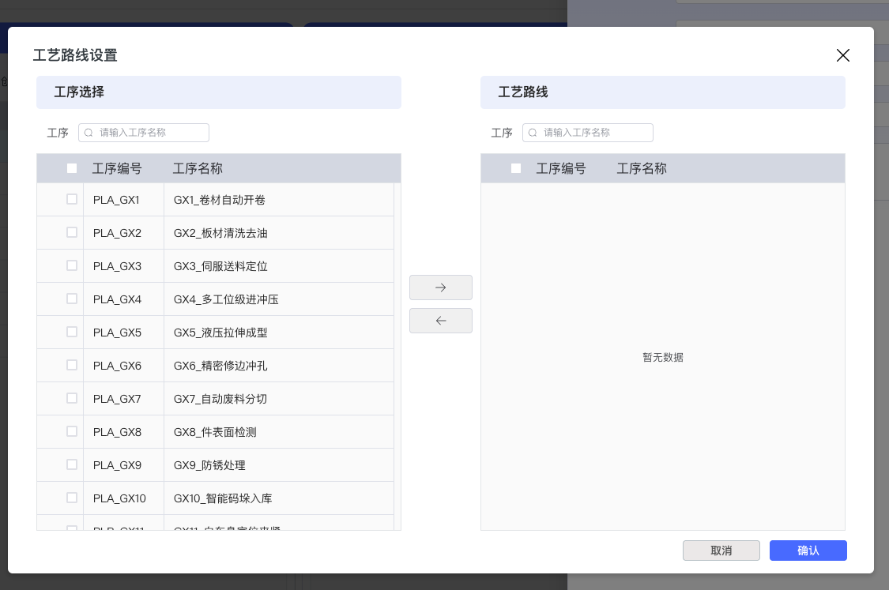Focus the left 请输入工序名称 search input
This screenshot has width=889, height=590.
tap(150, 133)
